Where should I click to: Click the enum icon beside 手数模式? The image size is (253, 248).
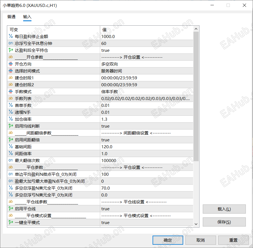point(11,91)
